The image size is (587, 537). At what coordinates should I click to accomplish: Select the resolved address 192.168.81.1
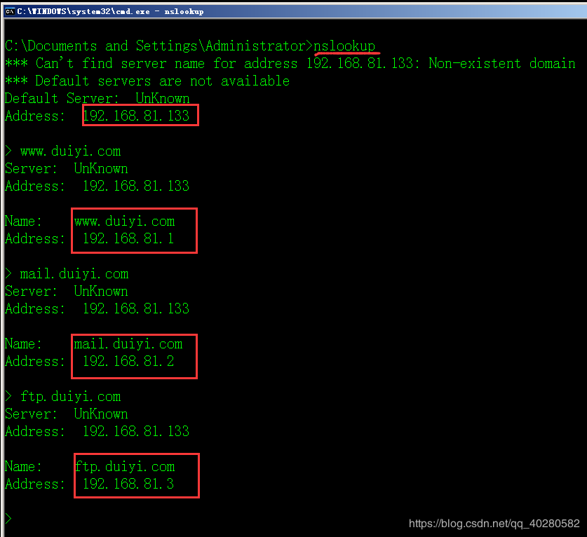pyautogui.click(x=128, y=239)
